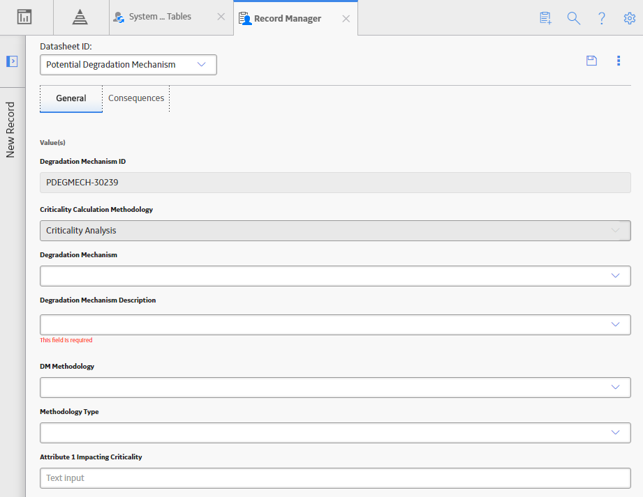The width and height of the screenshot is (643, 497).
Task: Close the Record Manager tab
Action: (x=346, y=19)
